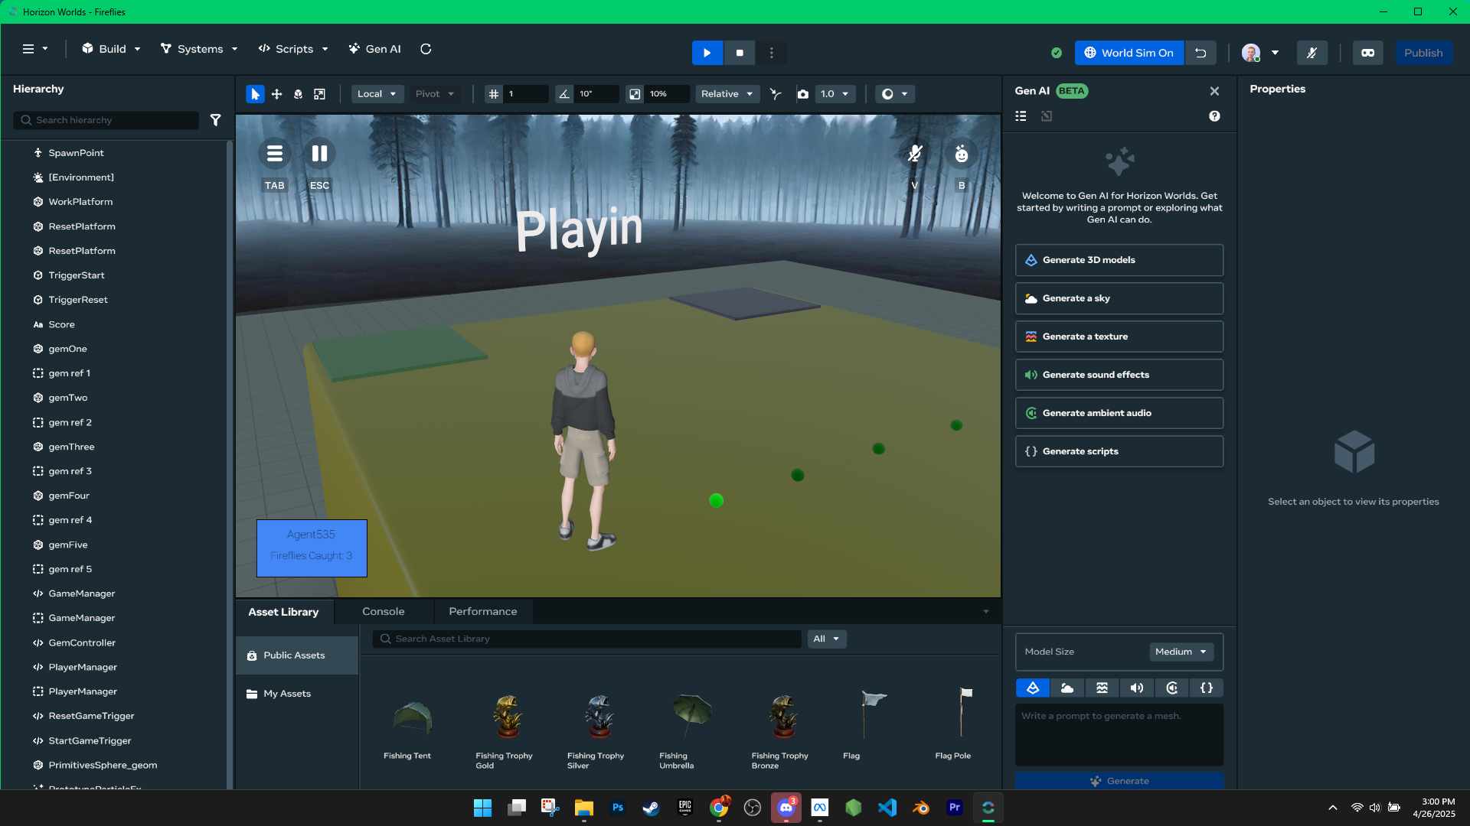
Task: Toggle the microphone mute button in toolbar
Action: 1312,53
